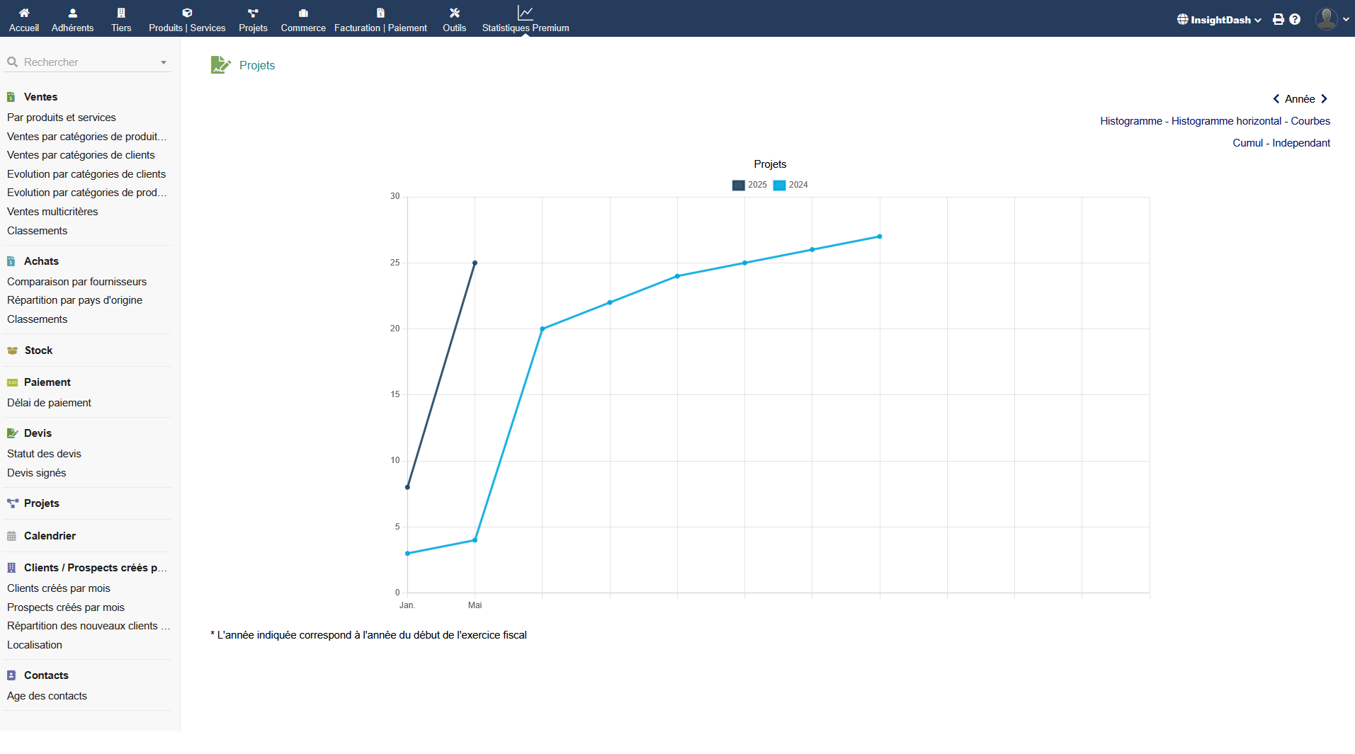Click the Statistiques Premium chart icon
1355x754 pixels.
(525, 13)
